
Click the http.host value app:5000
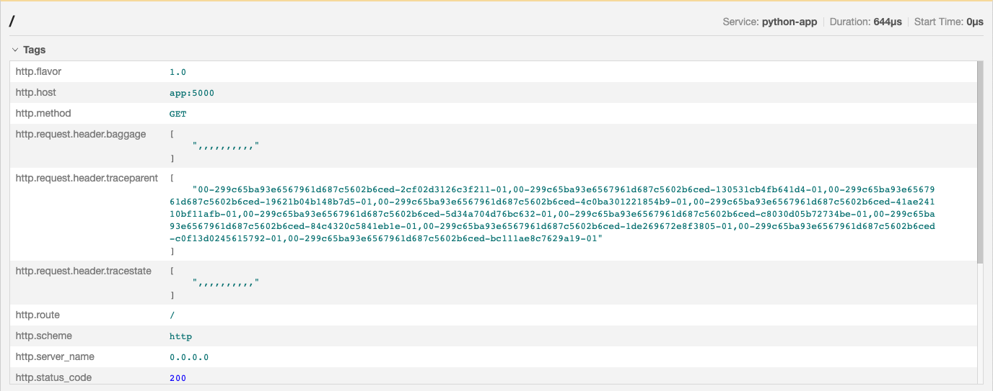[191, 93]
